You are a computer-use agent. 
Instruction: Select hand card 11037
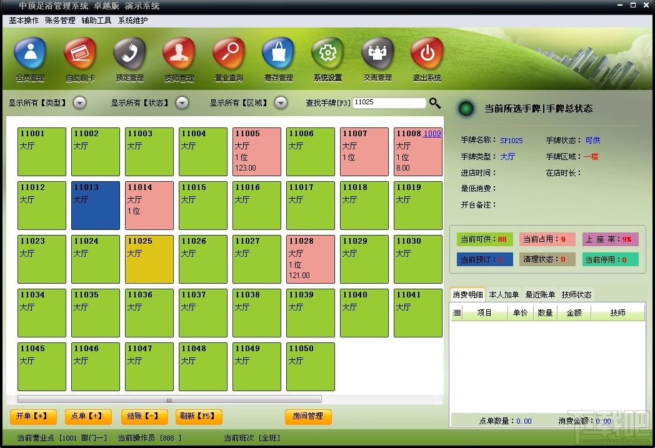(x=203, y=312)
